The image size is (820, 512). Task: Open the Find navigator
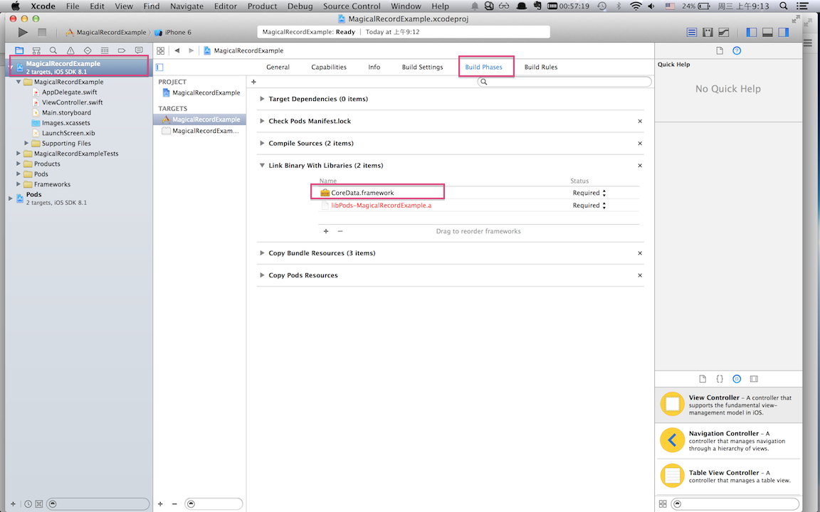click(x=53, y=50)
